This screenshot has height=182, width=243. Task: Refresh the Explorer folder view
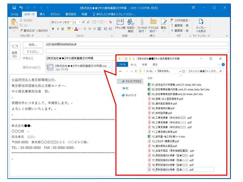(x=184, y=71)
